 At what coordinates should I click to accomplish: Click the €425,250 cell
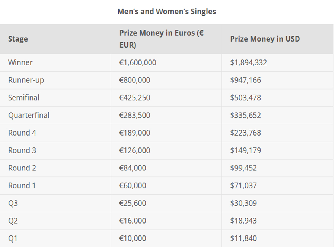coord(135,98)
